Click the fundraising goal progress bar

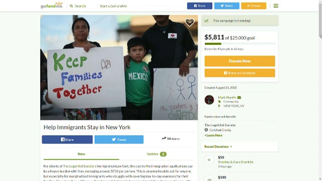[240, 44]
